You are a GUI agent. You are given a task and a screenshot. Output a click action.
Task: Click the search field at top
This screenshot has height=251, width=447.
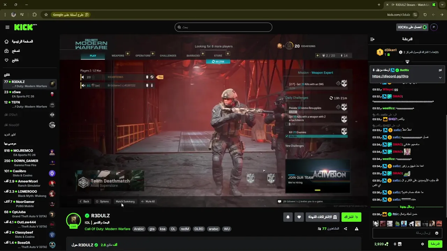coord(223,27)
